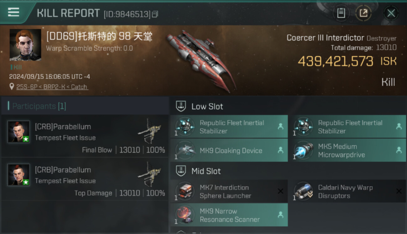Close the kill report window
The height and width of the screenshot is (234, 407).
click(x=391, y=13)
